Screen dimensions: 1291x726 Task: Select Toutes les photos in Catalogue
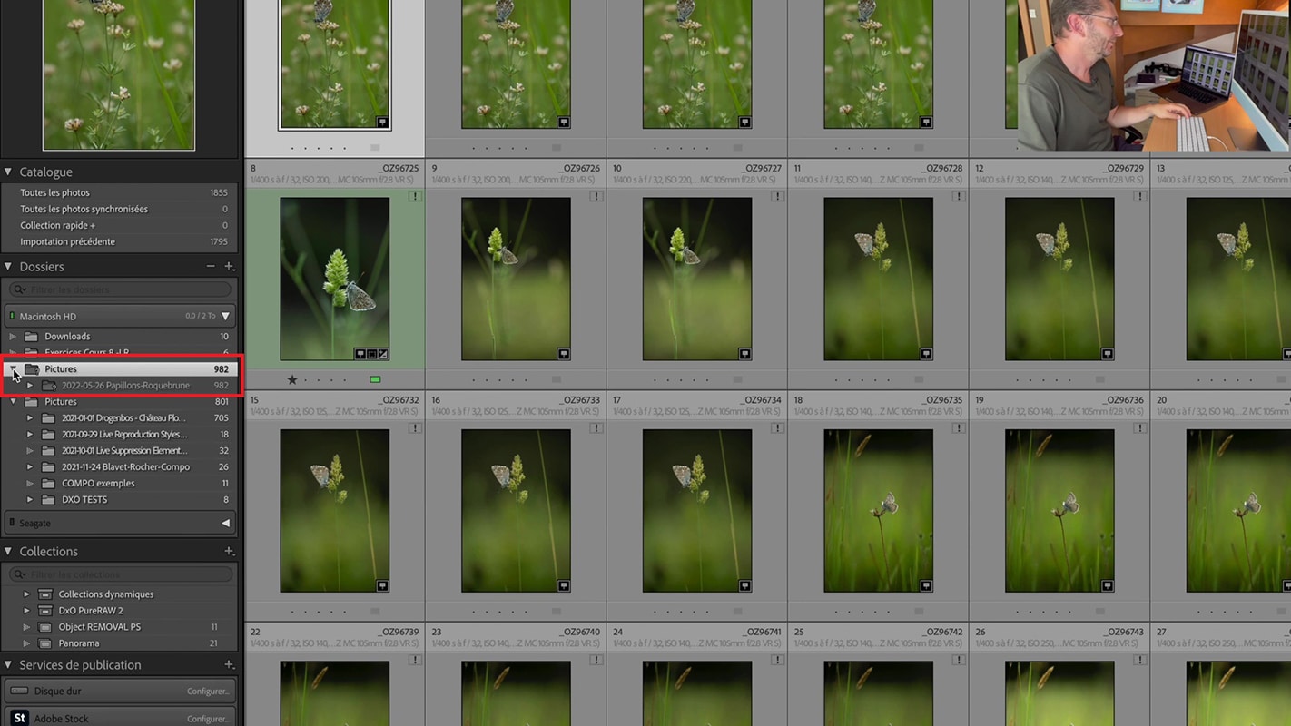coord(120,192)
